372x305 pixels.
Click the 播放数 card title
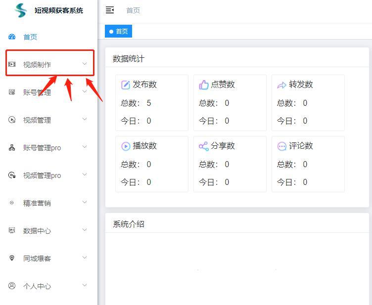click(145, 146)
